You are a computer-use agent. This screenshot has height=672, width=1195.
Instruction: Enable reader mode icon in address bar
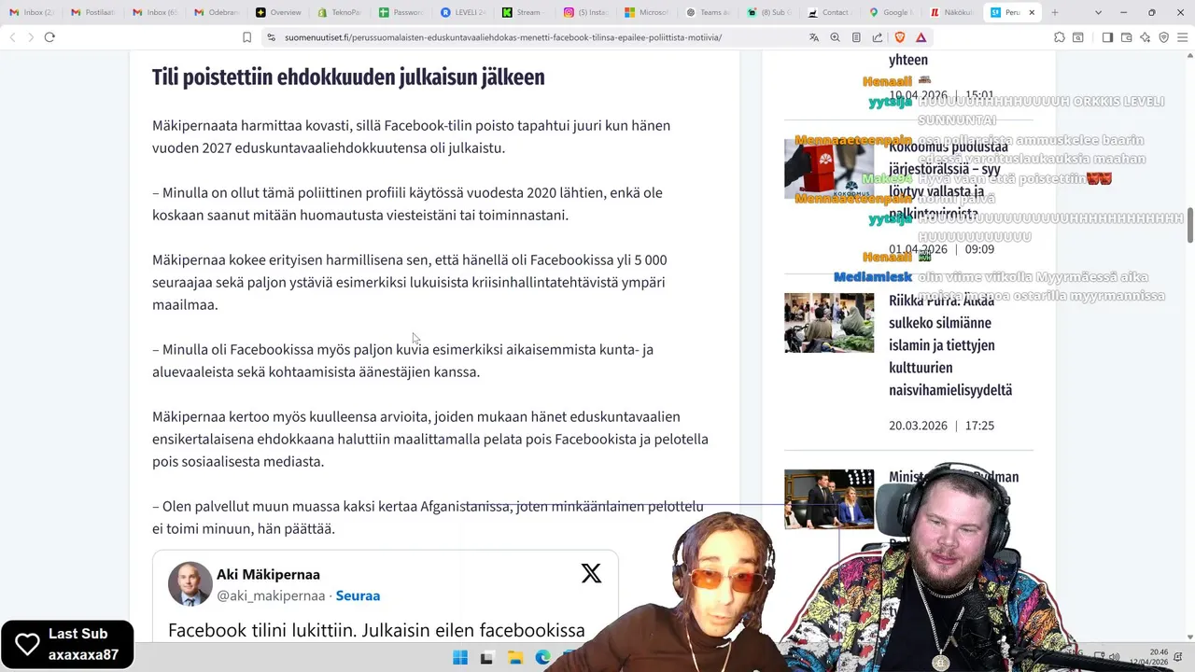coord(856,37)
